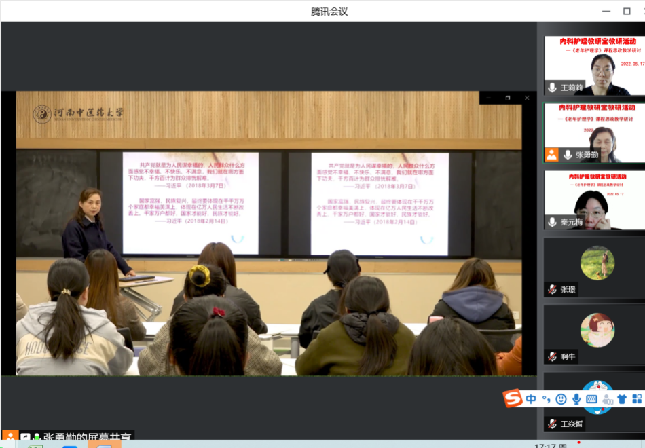Open the Sogou soft keyboard
The width and height of the screenshot is (645, 448).
591,399
